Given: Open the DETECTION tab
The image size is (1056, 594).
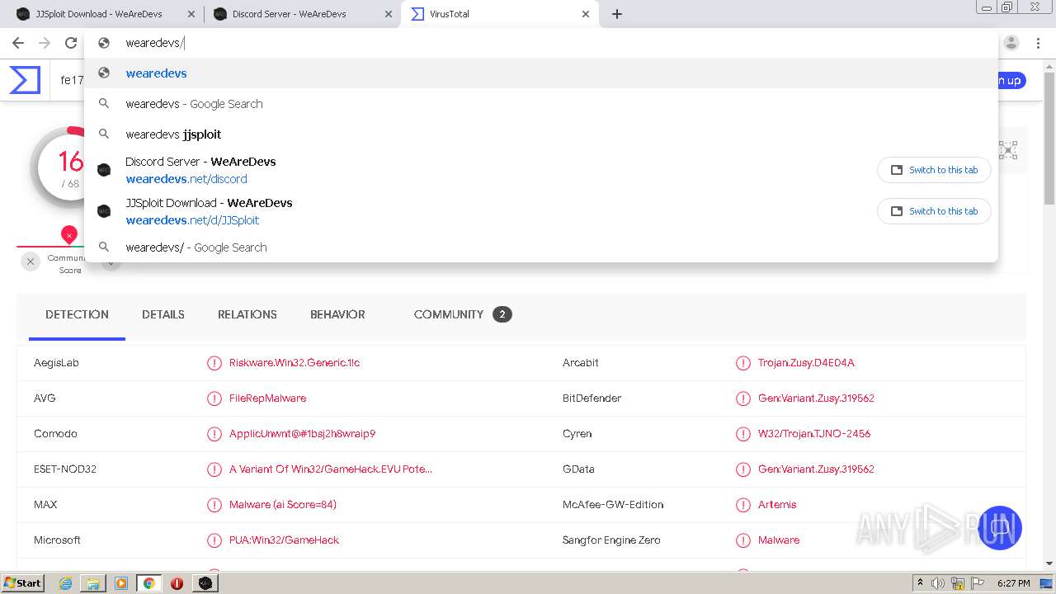Looking at the screenshot, I should tap(77, 314).
